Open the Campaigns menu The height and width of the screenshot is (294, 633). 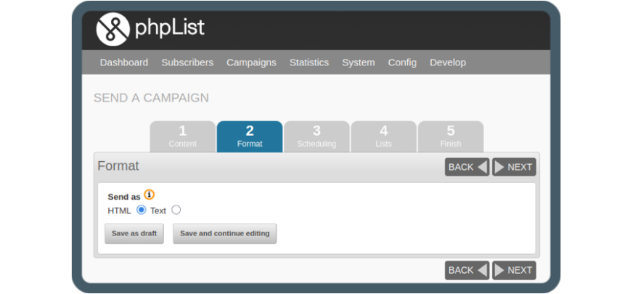[x=251, y=62]
